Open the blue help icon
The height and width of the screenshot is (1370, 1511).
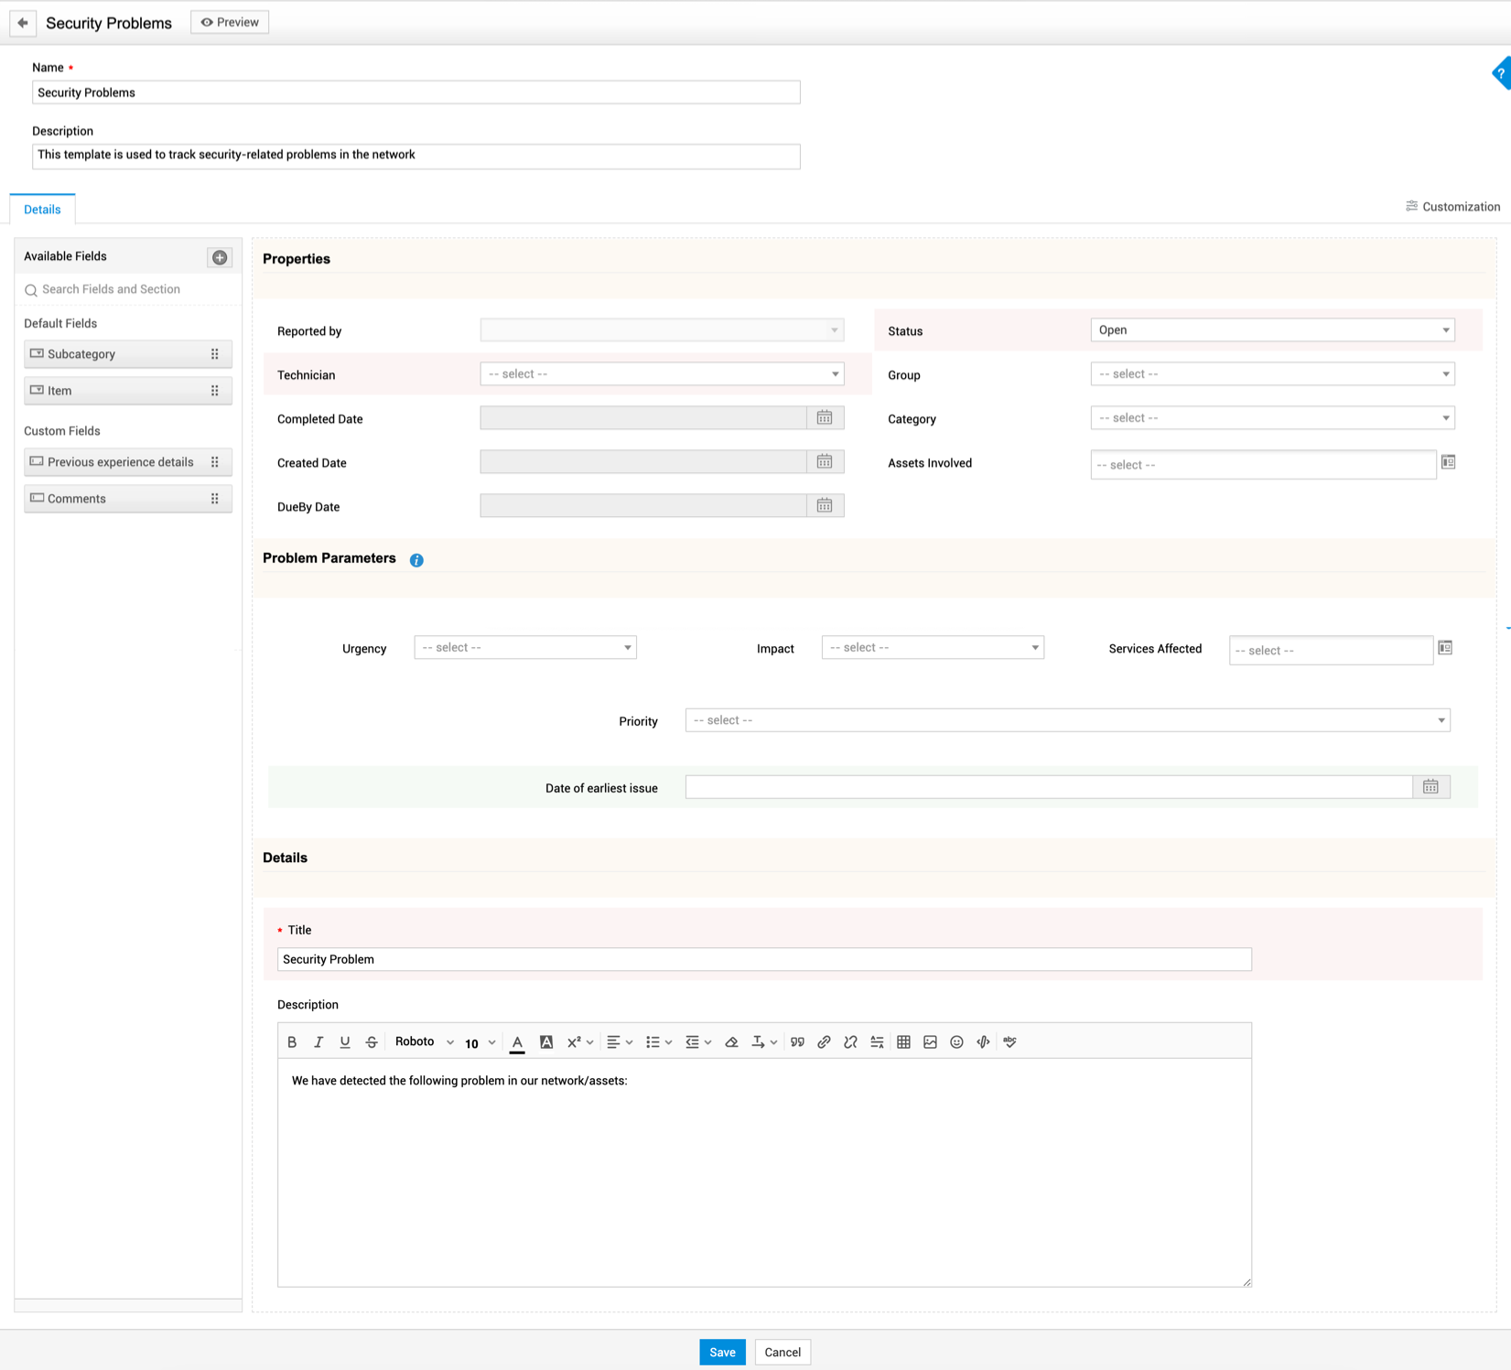1502,73
